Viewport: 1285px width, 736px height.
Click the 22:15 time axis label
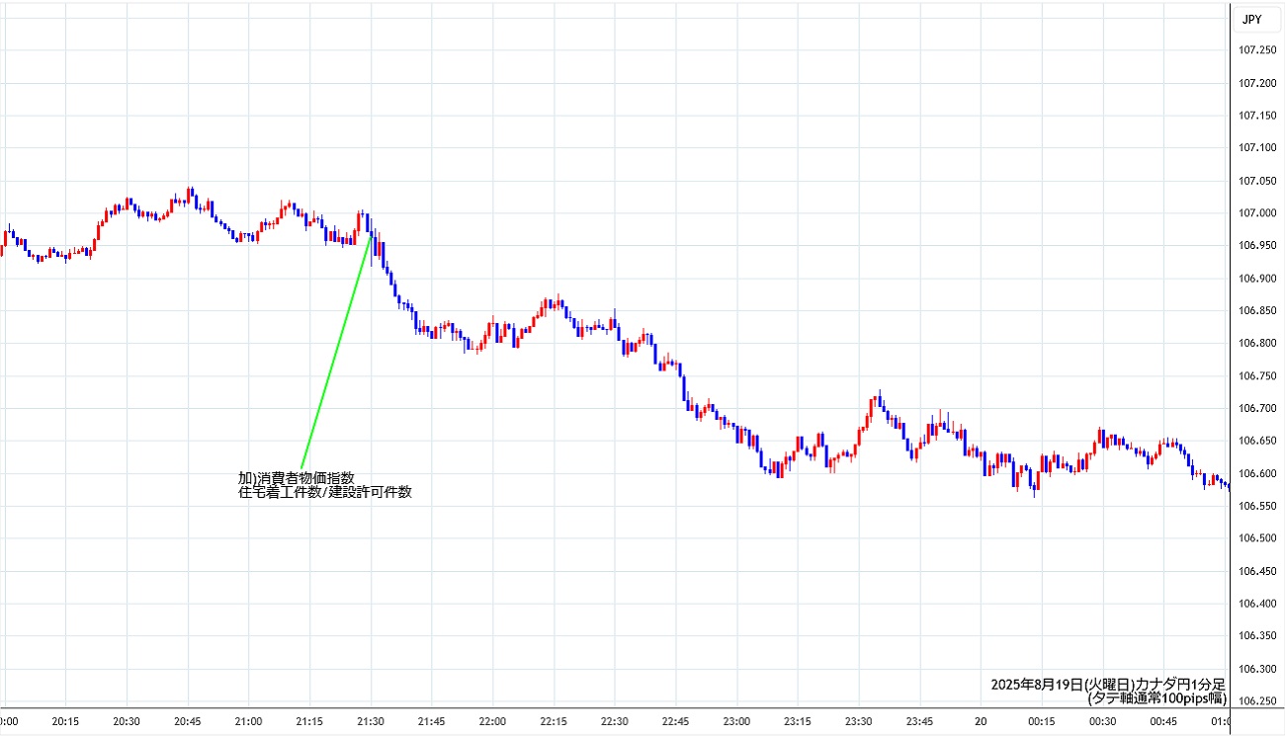554,722
